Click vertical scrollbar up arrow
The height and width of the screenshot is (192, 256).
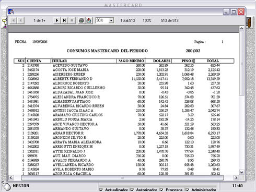click(x=241, y=28)
